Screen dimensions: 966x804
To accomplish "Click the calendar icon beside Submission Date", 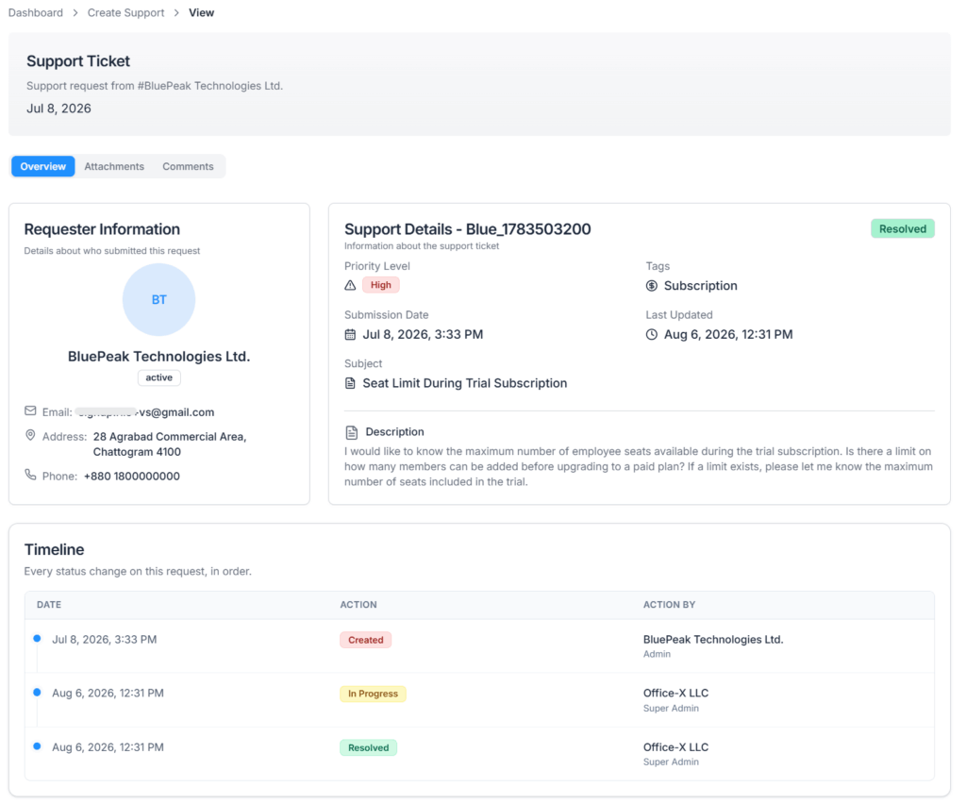I will coord(350,335).
